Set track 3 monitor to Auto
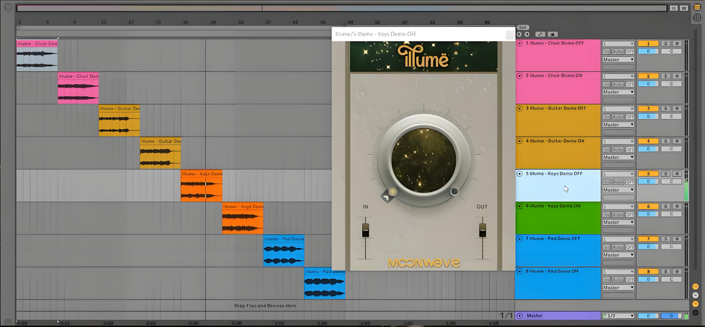Screen dimensions: 705x327 [x=618, y=117]
